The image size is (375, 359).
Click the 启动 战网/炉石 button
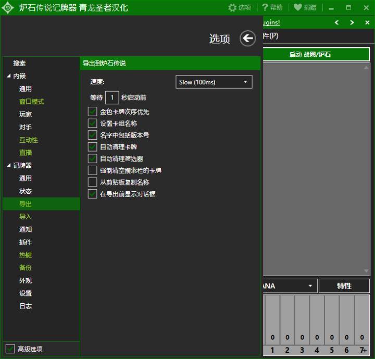316,54
